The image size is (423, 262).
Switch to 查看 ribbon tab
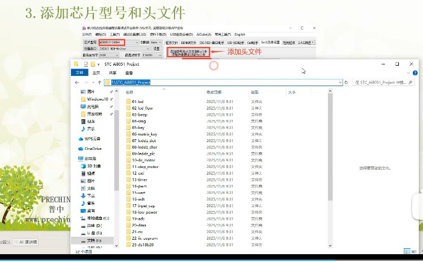coord(129,73)
